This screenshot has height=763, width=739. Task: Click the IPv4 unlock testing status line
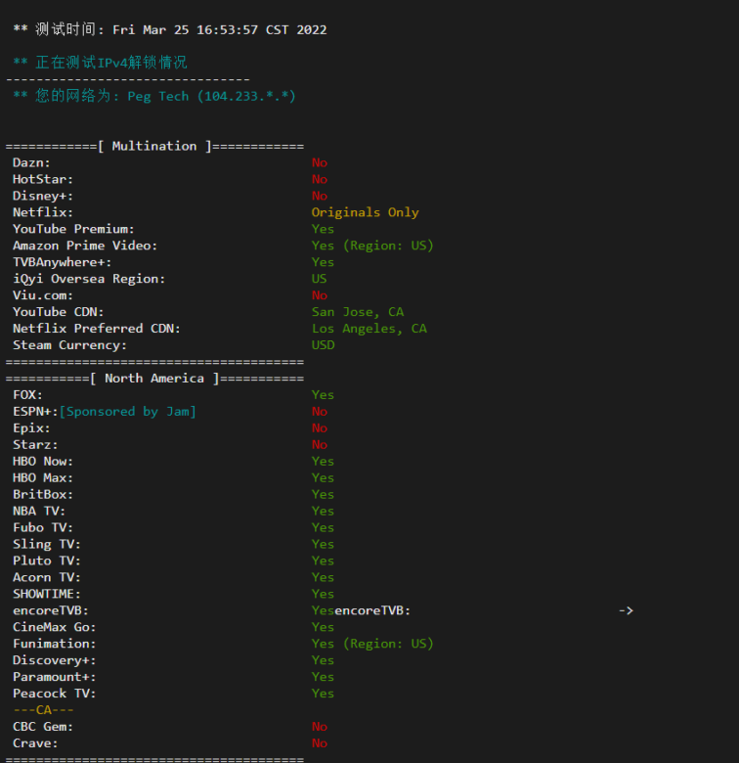coord(100,63)
